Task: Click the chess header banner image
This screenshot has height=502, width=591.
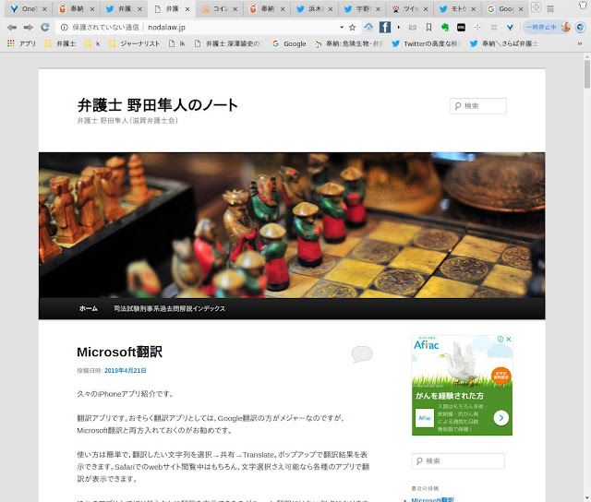Action: coord(292,225)
